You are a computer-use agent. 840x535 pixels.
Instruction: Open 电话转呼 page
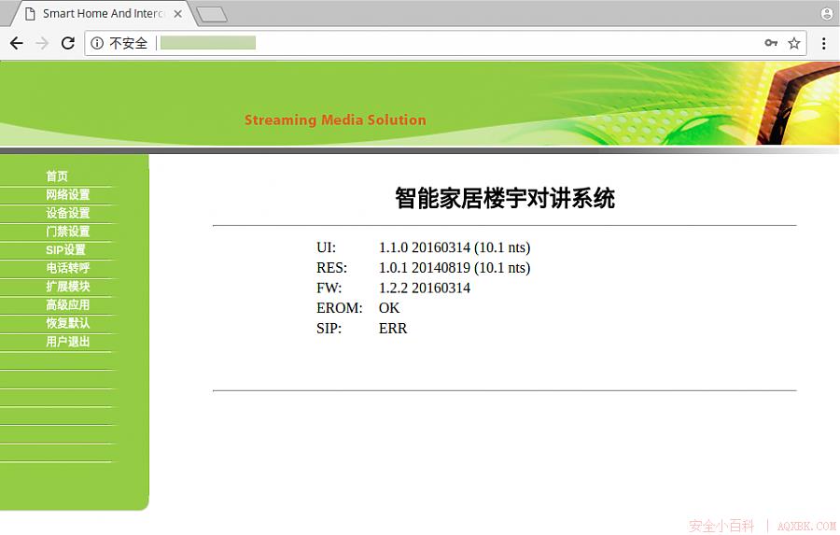coord(68,268)
